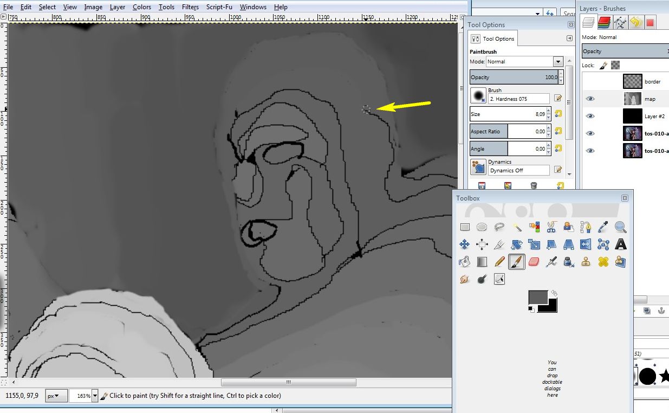Click the foreground color swatch
669x413 pixels.
click(x=537, y=297)
